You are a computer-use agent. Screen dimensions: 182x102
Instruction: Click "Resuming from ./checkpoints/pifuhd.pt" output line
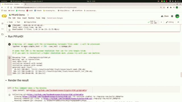pos(31,57)
